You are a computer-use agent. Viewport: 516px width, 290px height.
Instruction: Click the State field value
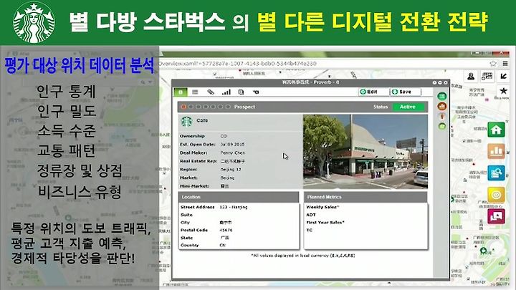click(224, 238)
